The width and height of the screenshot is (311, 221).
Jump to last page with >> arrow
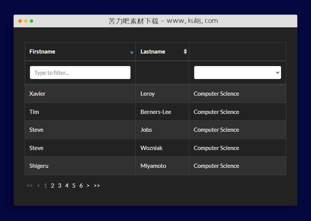pos(97,186)
